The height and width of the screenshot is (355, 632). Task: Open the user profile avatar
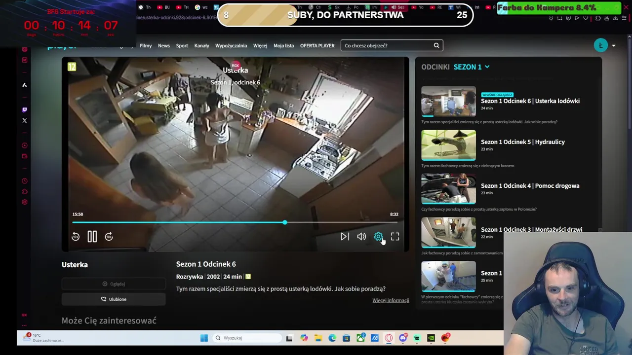tap(601, 45)
